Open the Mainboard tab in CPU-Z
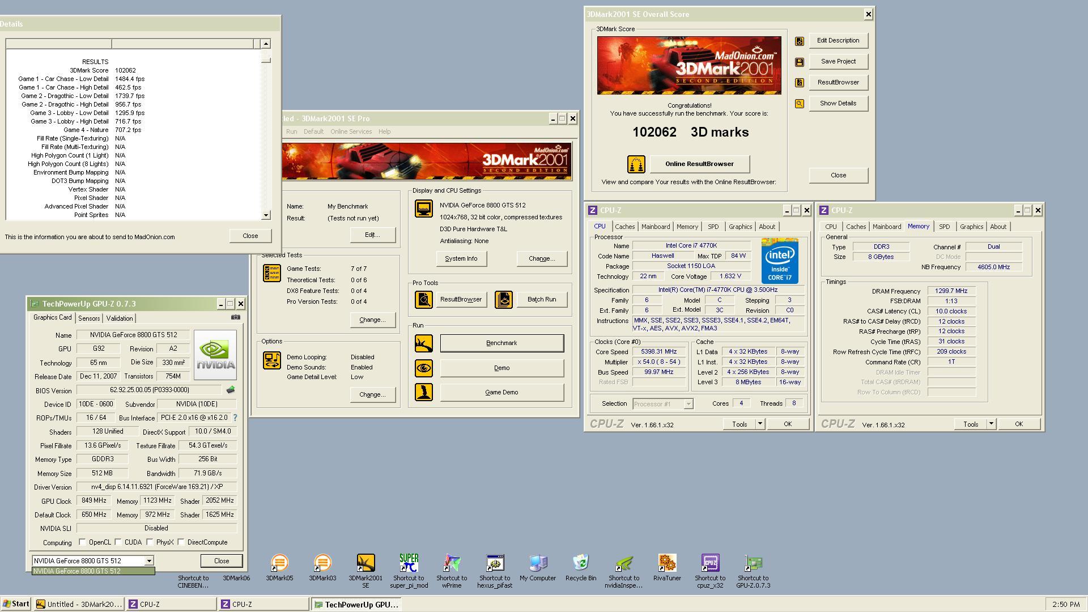1088x612 pixels. pyautogui.click(x=655, y=227)
